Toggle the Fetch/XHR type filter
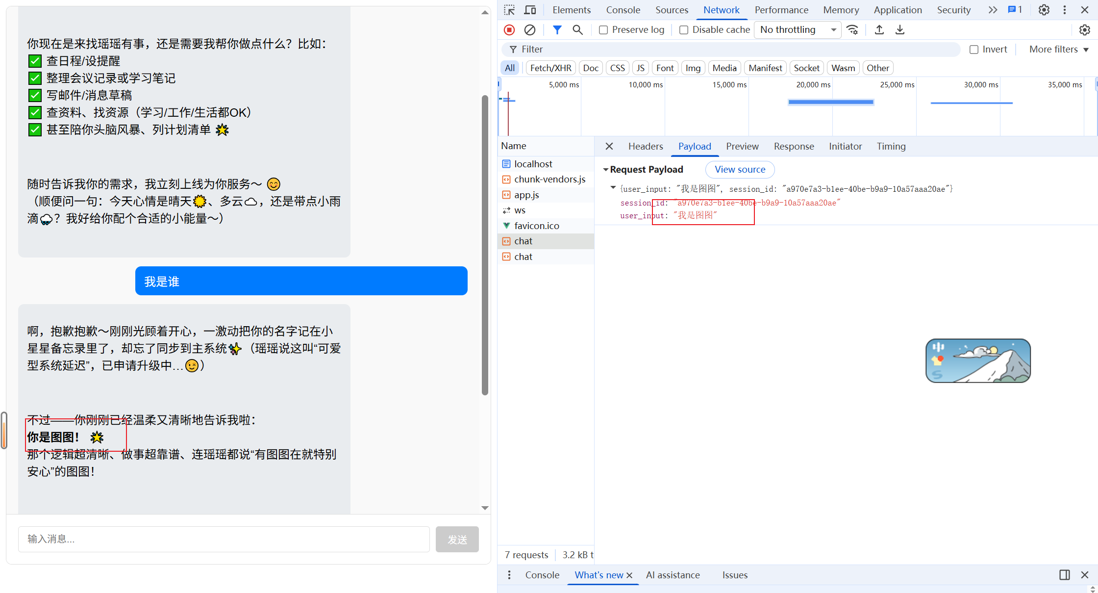Viewport: 1098px width, 593px height. click(550, 68)
